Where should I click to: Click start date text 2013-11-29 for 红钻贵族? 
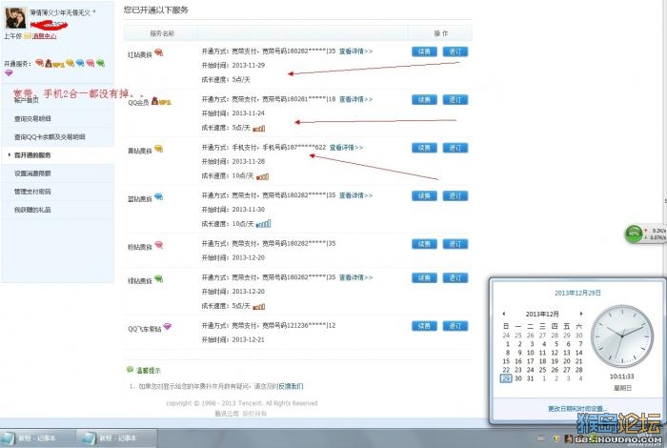[249, 66]
